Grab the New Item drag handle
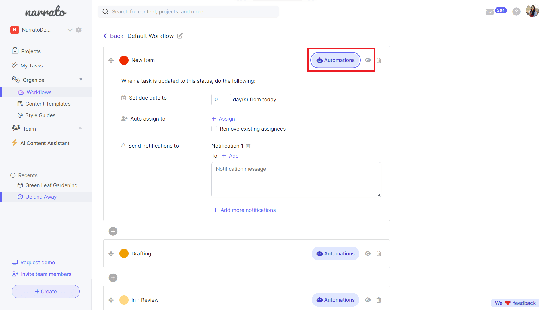This screenshot has width=545, height=310. coord(111,60)
